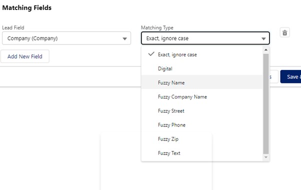Delete the matching field row with trash icon

pos(284,32)
